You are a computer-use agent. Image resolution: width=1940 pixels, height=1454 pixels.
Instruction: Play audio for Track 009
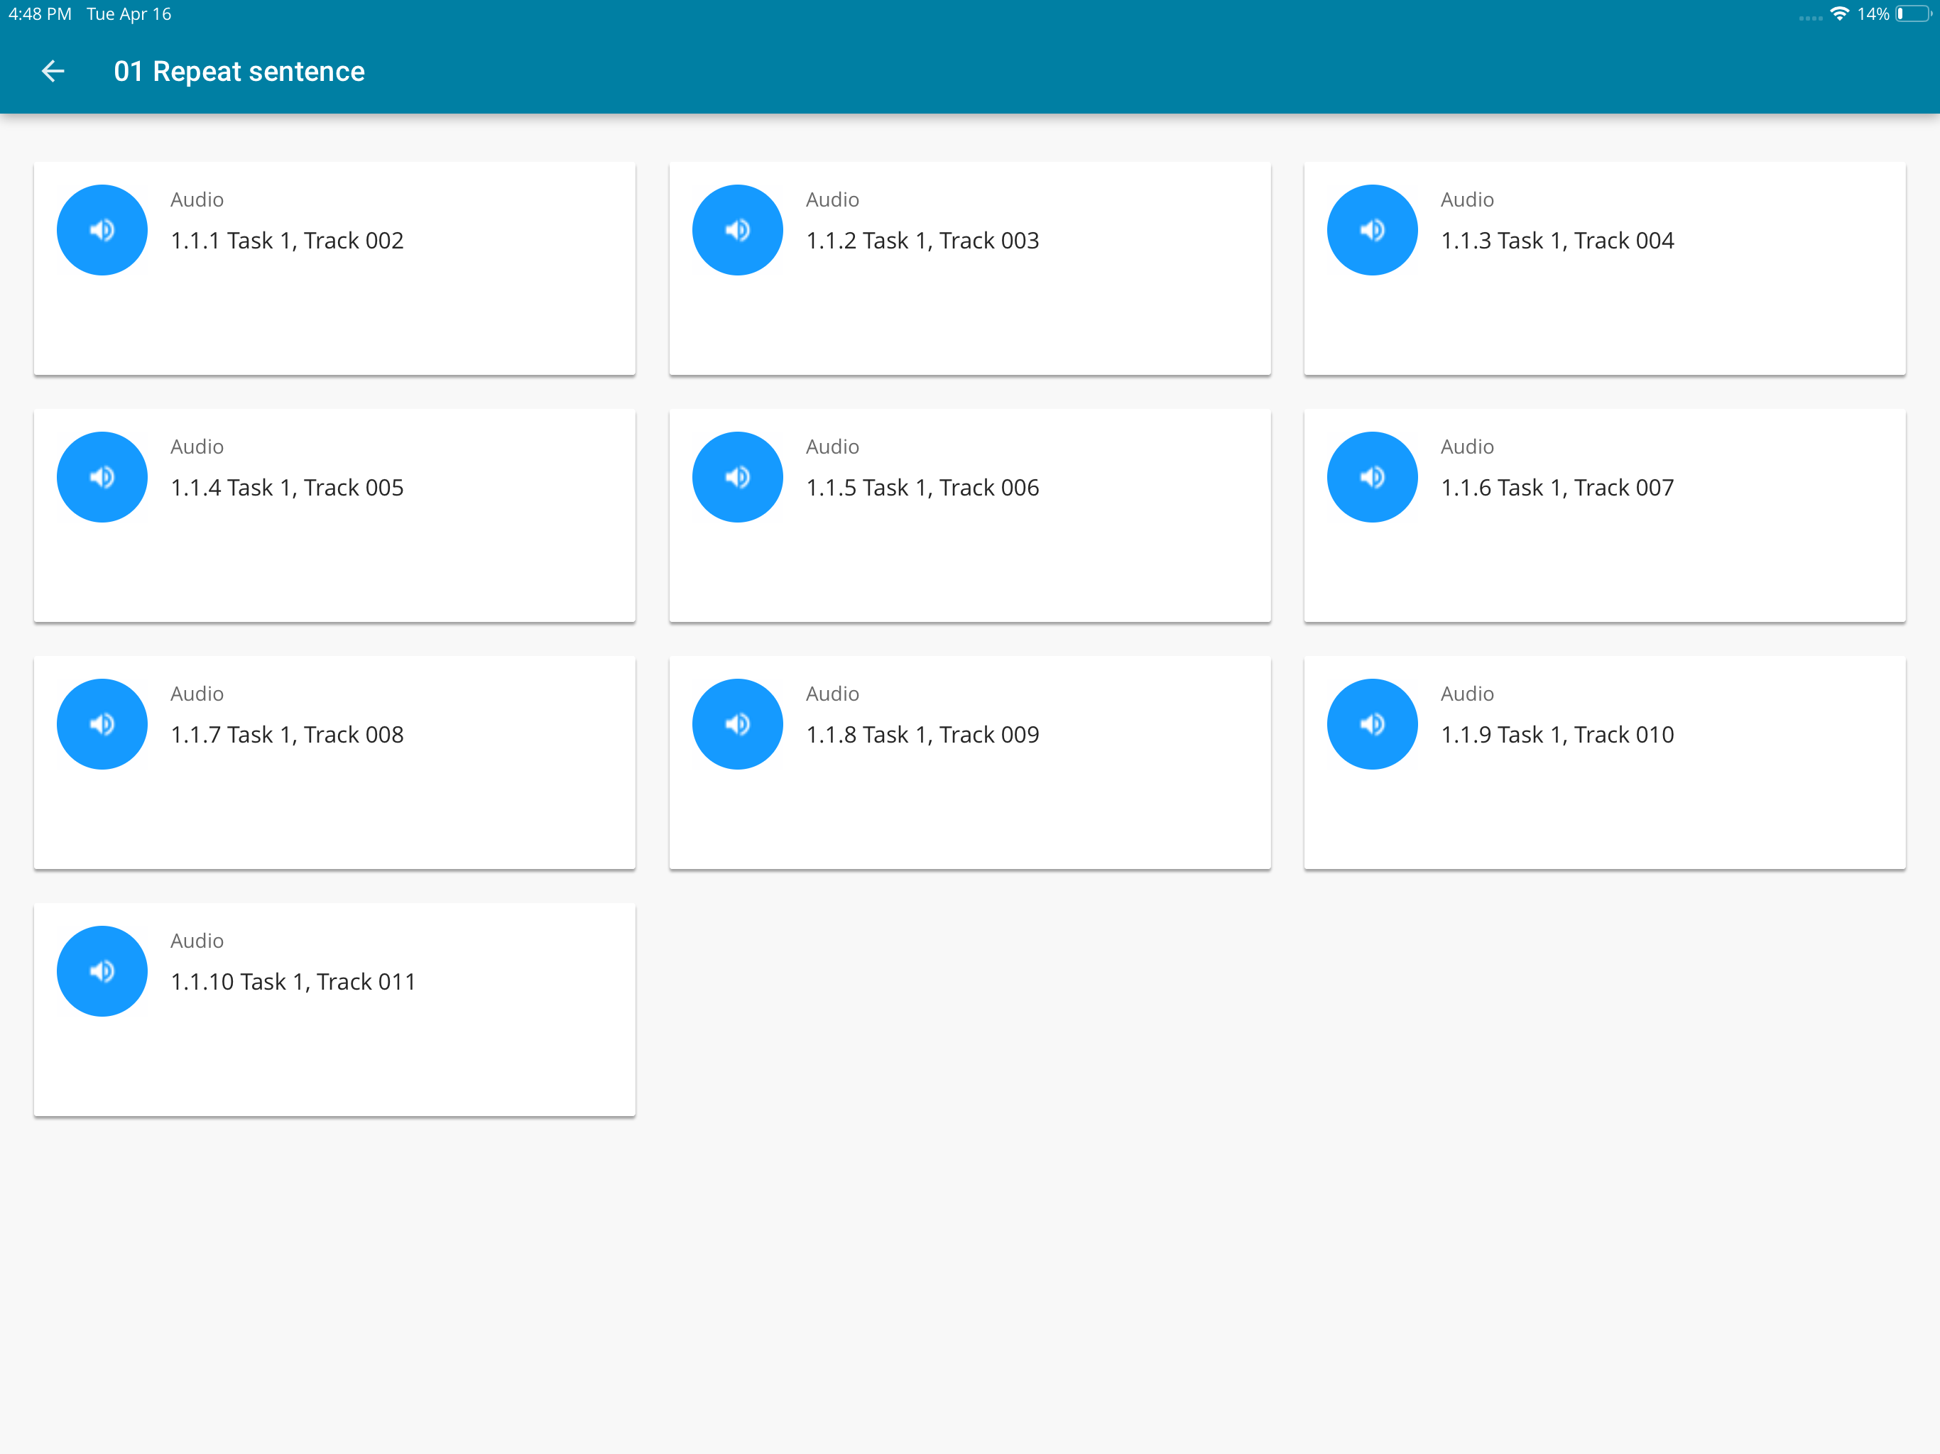click(x=738, y=724)
